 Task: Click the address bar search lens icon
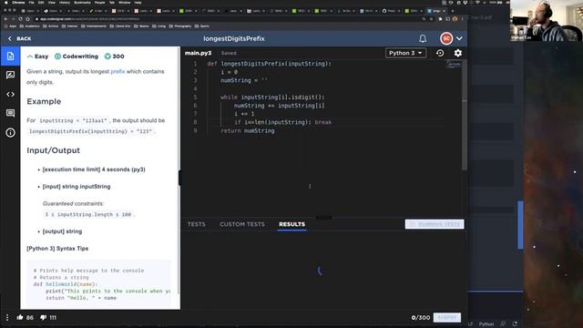coord(424,18)
